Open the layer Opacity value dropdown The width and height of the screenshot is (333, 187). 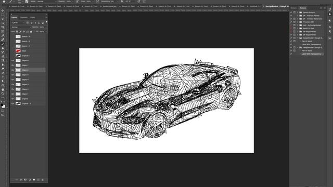[46, 27]
